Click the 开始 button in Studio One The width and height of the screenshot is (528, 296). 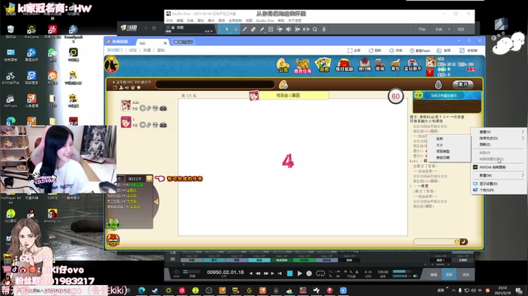tap(422, 29)
